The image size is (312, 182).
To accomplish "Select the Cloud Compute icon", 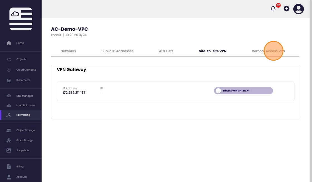I will tap(9, 70).
